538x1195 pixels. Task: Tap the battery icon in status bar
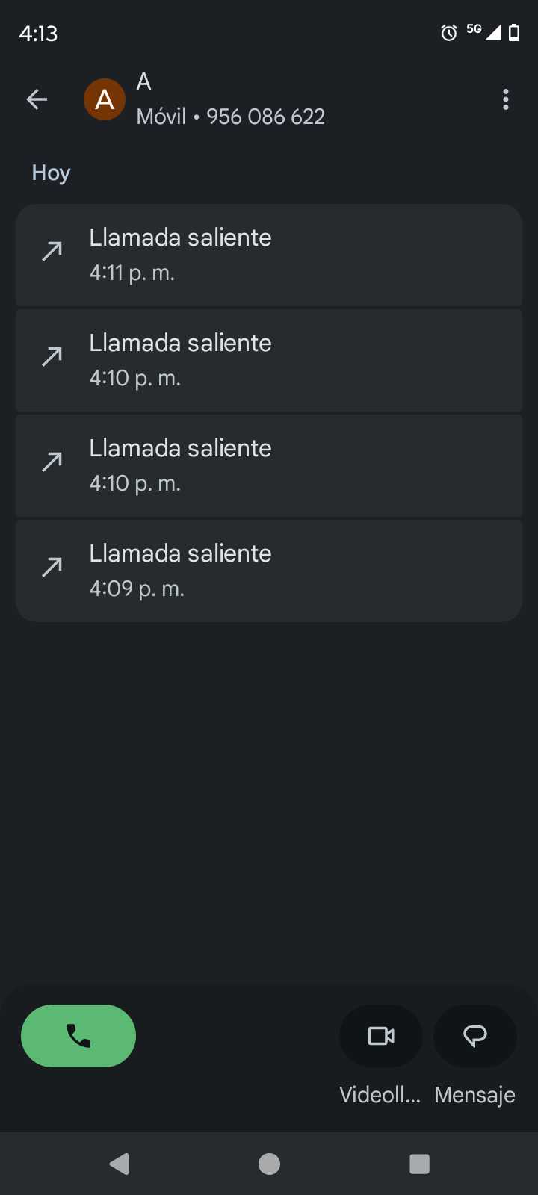[514, 33]
